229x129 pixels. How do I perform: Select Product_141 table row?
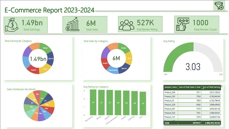tap(192, 117)
